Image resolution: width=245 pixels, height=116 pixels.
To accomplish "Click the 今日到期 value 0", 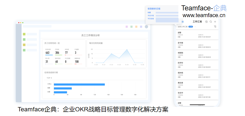I will point(66,62).
